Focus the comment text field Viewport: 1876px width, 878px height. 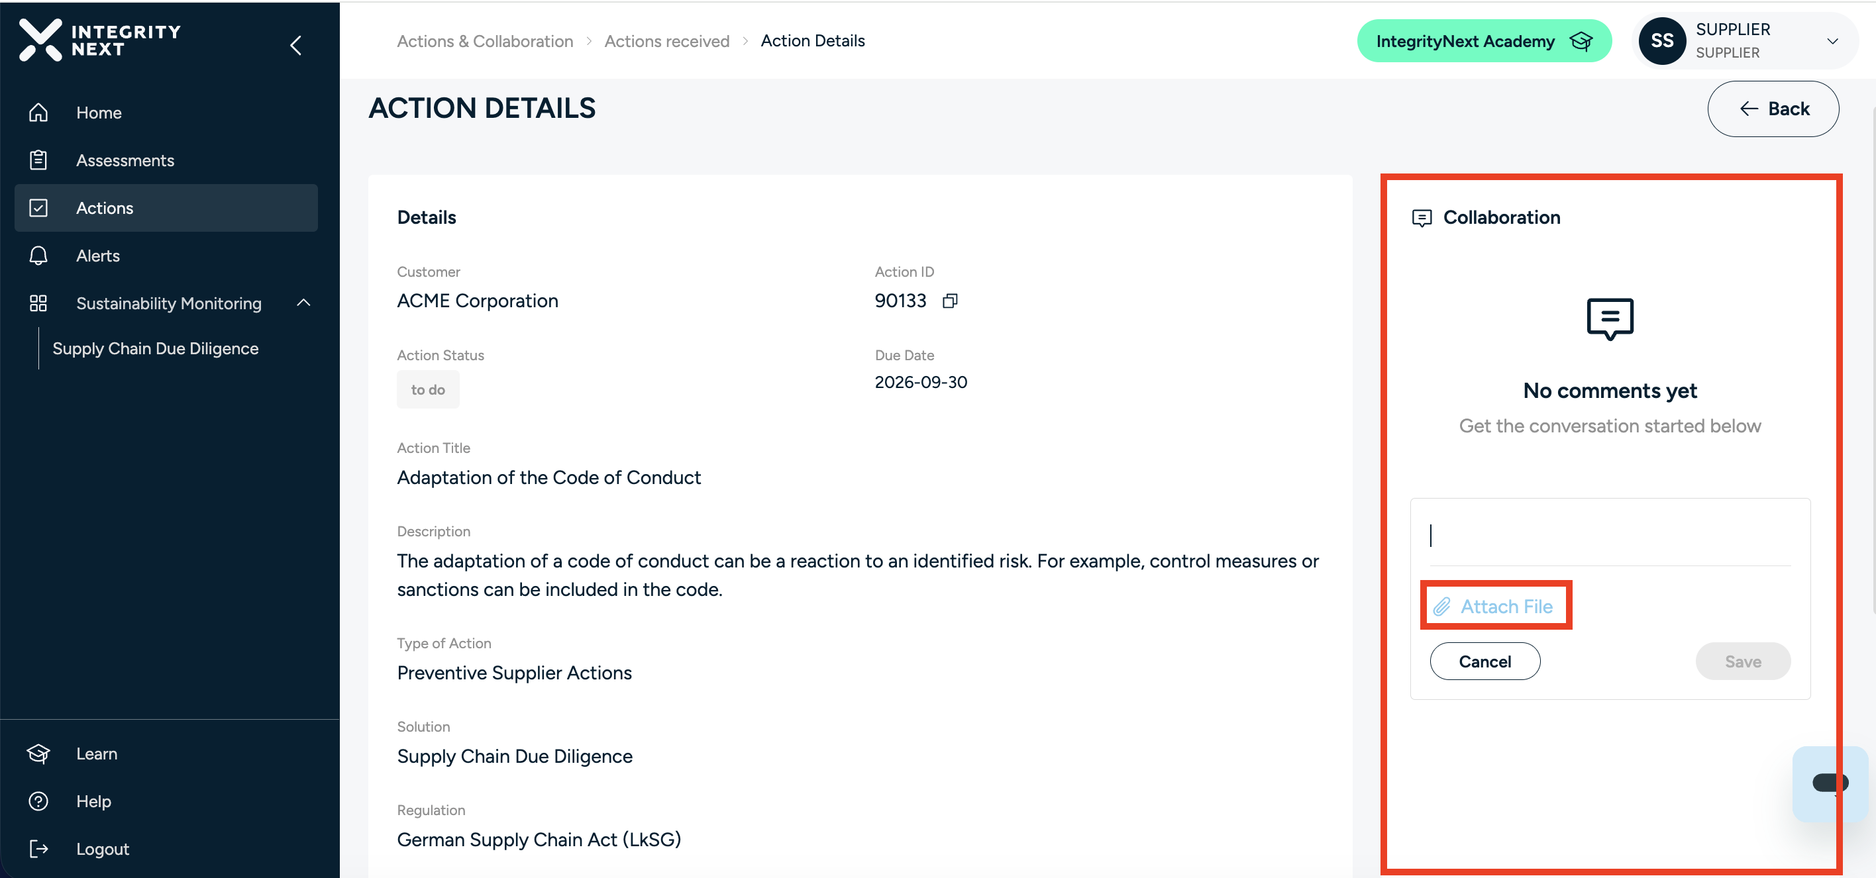[1610, 535]
